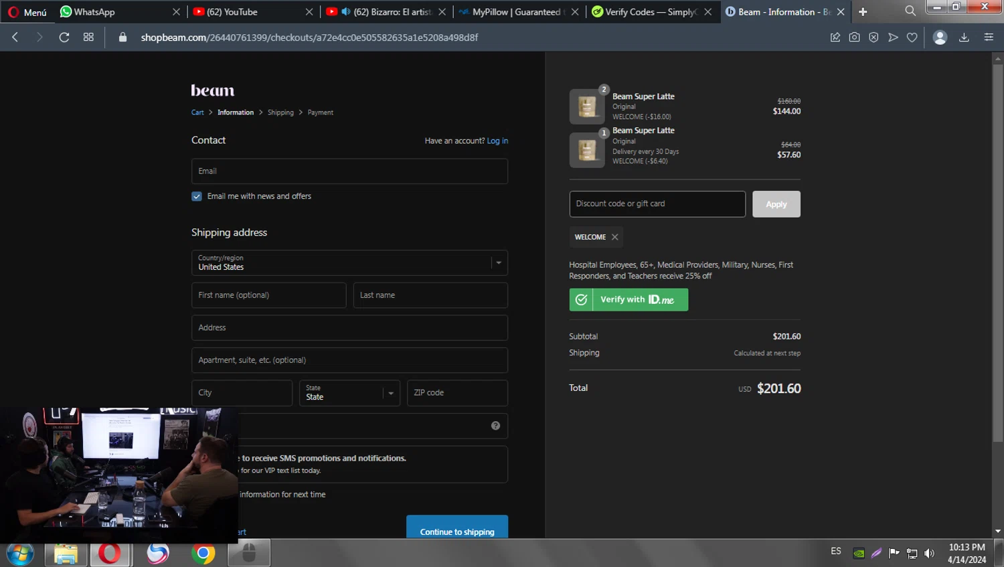Screen dimensions: 1004x567
Task: Open the My Flow send icon
Action: 893,37
